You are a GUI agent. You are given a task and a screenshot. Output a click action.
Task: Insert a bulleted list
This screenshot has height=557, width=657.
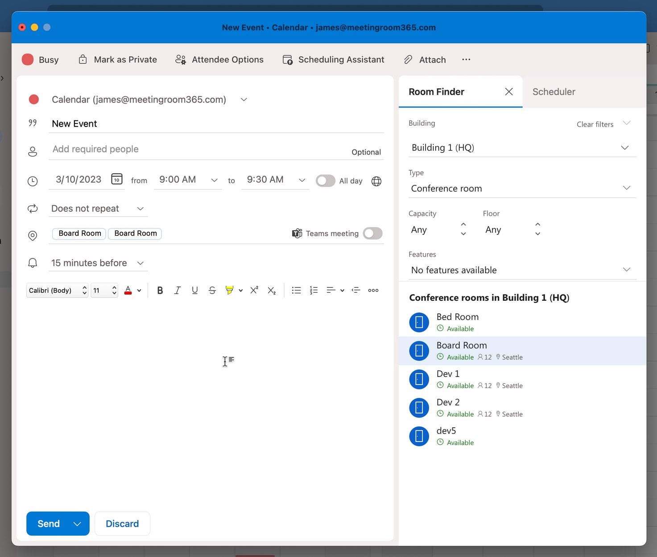[x=296, y=291]
